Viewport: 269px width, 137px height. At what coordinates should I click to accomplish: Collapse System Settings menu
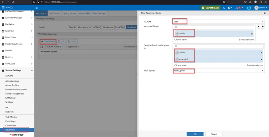pos(17,70)
